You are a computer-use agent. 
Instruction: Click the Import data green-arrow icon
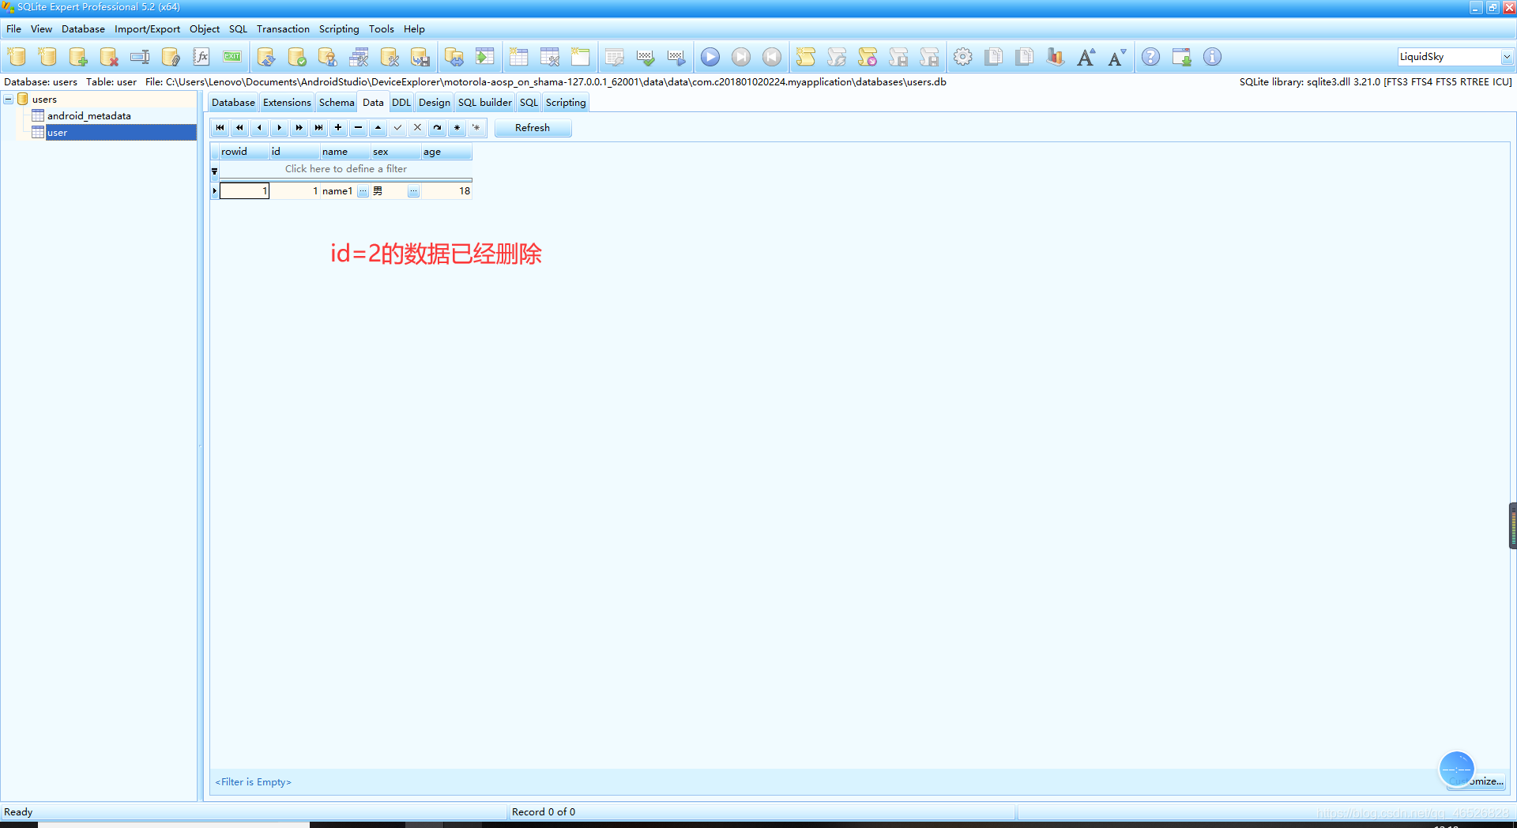coord(485,57)
